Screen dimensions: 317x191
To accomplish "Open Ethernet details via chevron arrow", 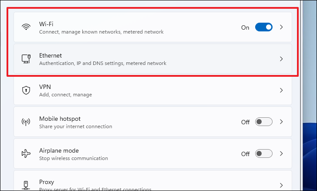I will point(281,59).
